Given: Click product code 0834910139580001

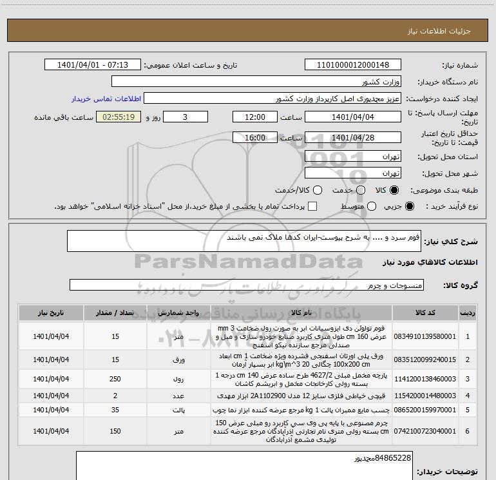Looking at the screenshot, I should pyautogui.click(x=425, y=336).
